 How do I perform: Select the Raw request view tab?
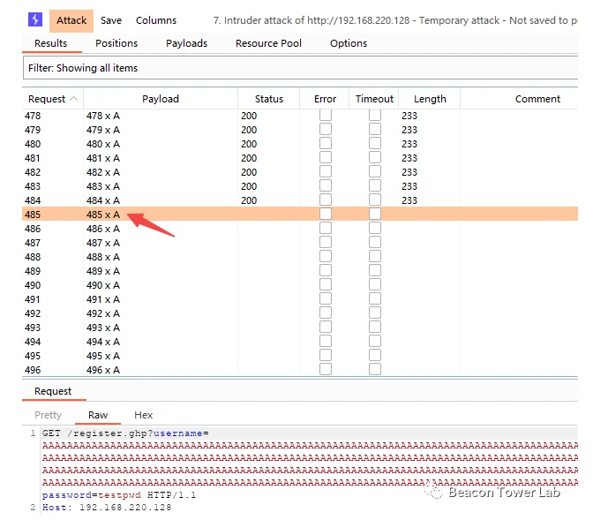click(x=98, y=415)
